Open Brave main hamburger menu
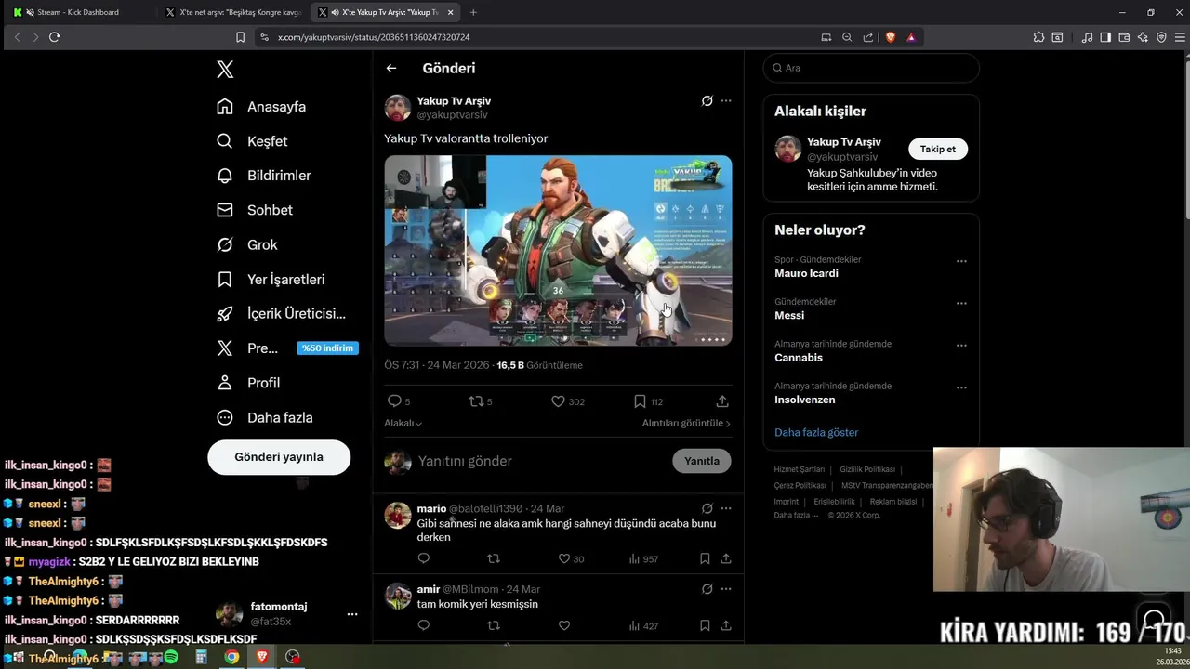Screen dimensions: 1190x669 pyautogui.click(x=1180, y=37)
